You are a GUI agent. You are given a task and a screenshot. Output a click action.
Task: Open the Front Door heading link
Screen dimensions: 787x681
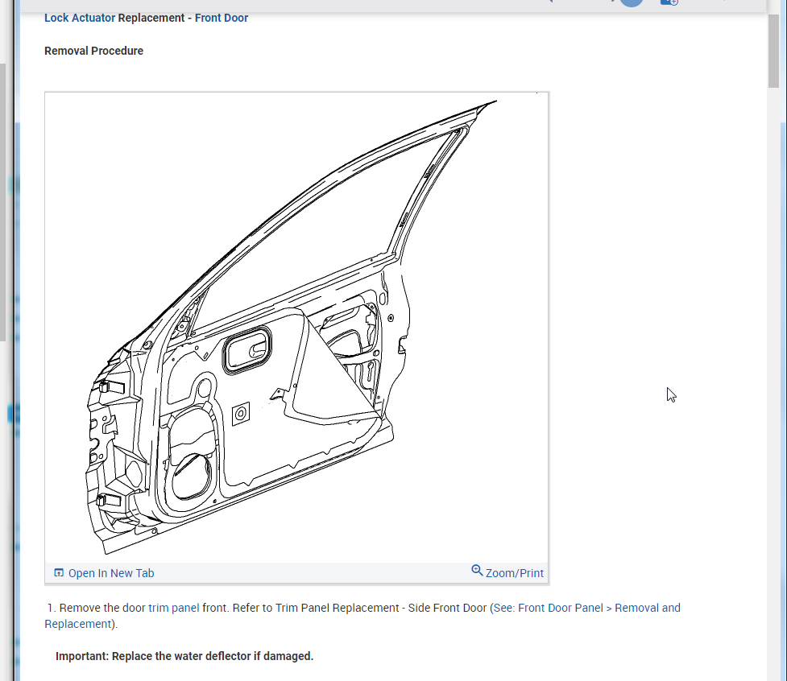[x=222, y=18]
